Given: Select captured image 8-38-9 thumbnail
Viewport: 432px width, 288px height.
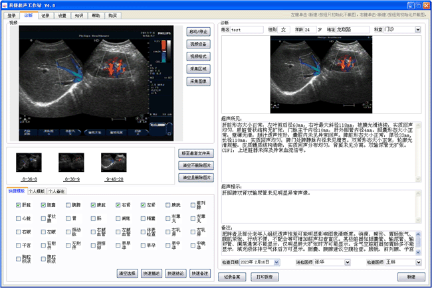Looking at the screenshot, I should tap(71, 163).
